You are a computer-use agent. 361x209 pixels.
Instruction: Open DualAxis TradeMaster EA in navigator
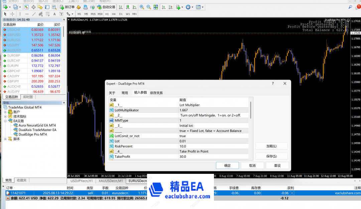pyautogui.click(x=37, y=130)
